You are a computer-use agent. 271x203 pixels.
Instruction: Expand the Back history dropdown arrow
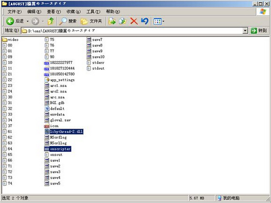coord(28,21)
